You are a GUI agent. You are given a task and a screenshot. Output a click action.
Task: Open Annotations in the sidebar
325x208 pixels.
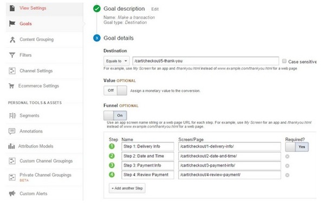pos(31,131)
